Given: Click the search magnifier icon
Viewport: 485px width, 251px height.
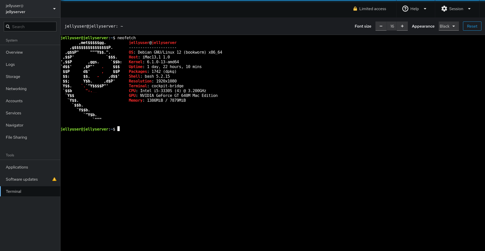Looking at the screenshot, I should [8, 27].
